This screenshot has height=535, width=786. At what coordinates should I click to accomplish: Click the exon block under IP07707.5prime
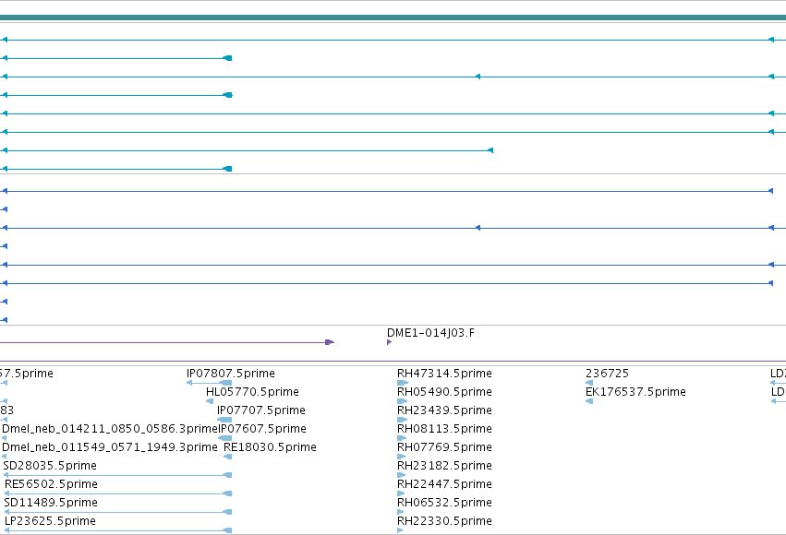(x=224, y=420)
